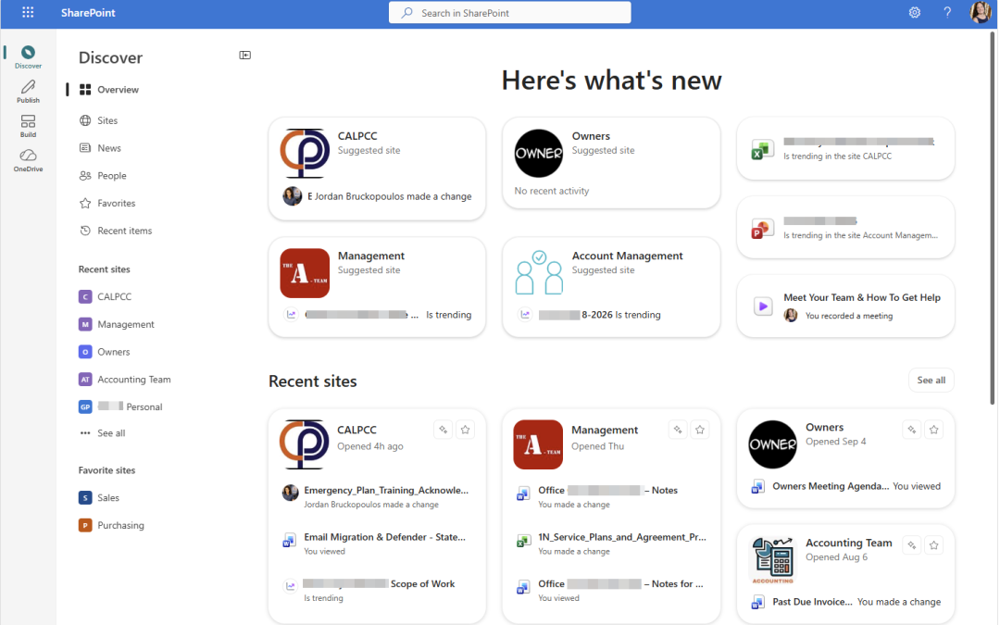Open Owners under Recent sites sidebar
The width and height of the screenshot is (1000, 625).
[x=104, y=352]
